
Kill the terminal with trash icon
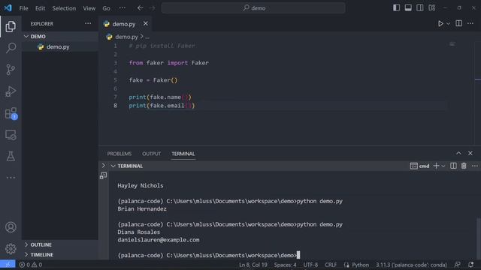point(464,166)
